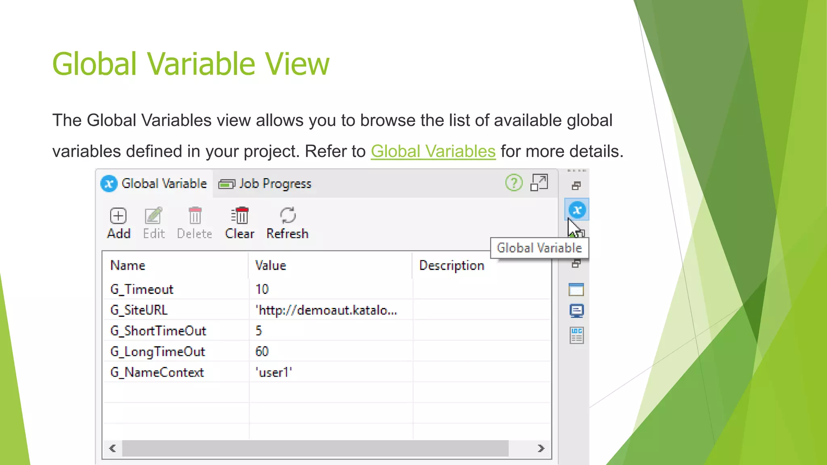The height and width of the screenshot is (465, 827).
Task: Click the Add global variable icon
Action: click(118, 216)
